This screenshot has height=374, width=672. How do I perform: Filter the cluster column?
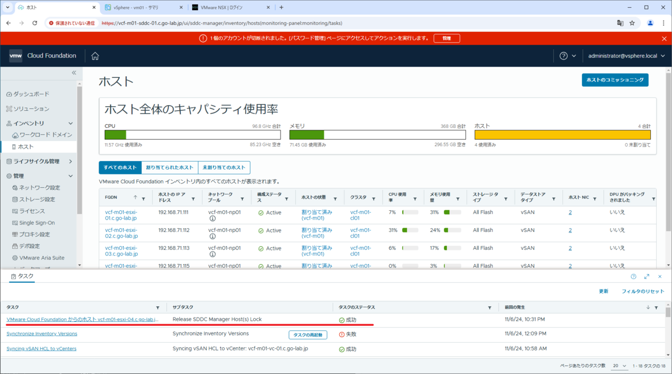pos(372,198)
